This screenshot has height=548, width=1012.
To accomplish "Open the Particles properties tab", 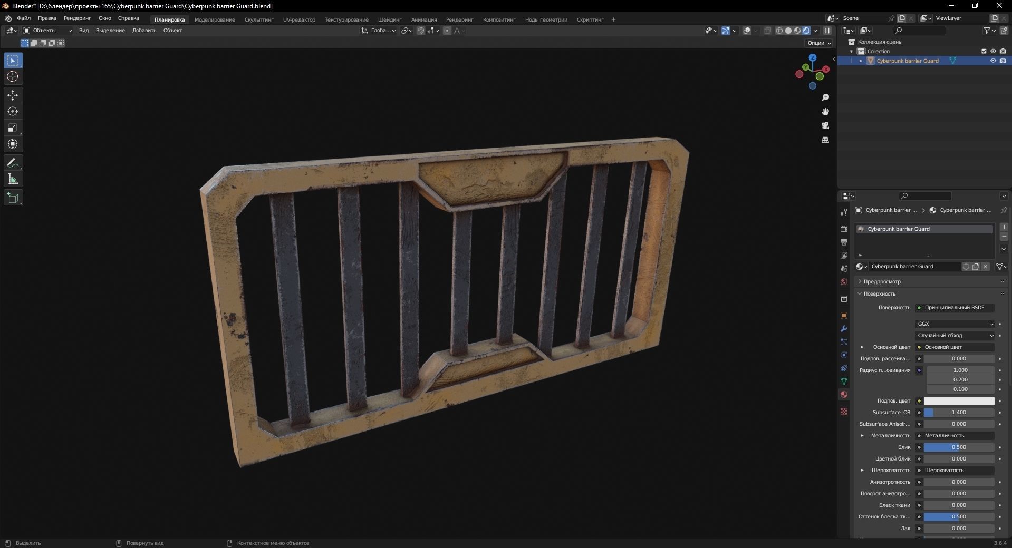I will [844, 342].
